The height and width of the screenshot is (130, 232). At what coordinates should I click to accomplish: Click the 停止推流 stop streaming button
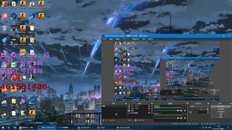click(221, 106)
